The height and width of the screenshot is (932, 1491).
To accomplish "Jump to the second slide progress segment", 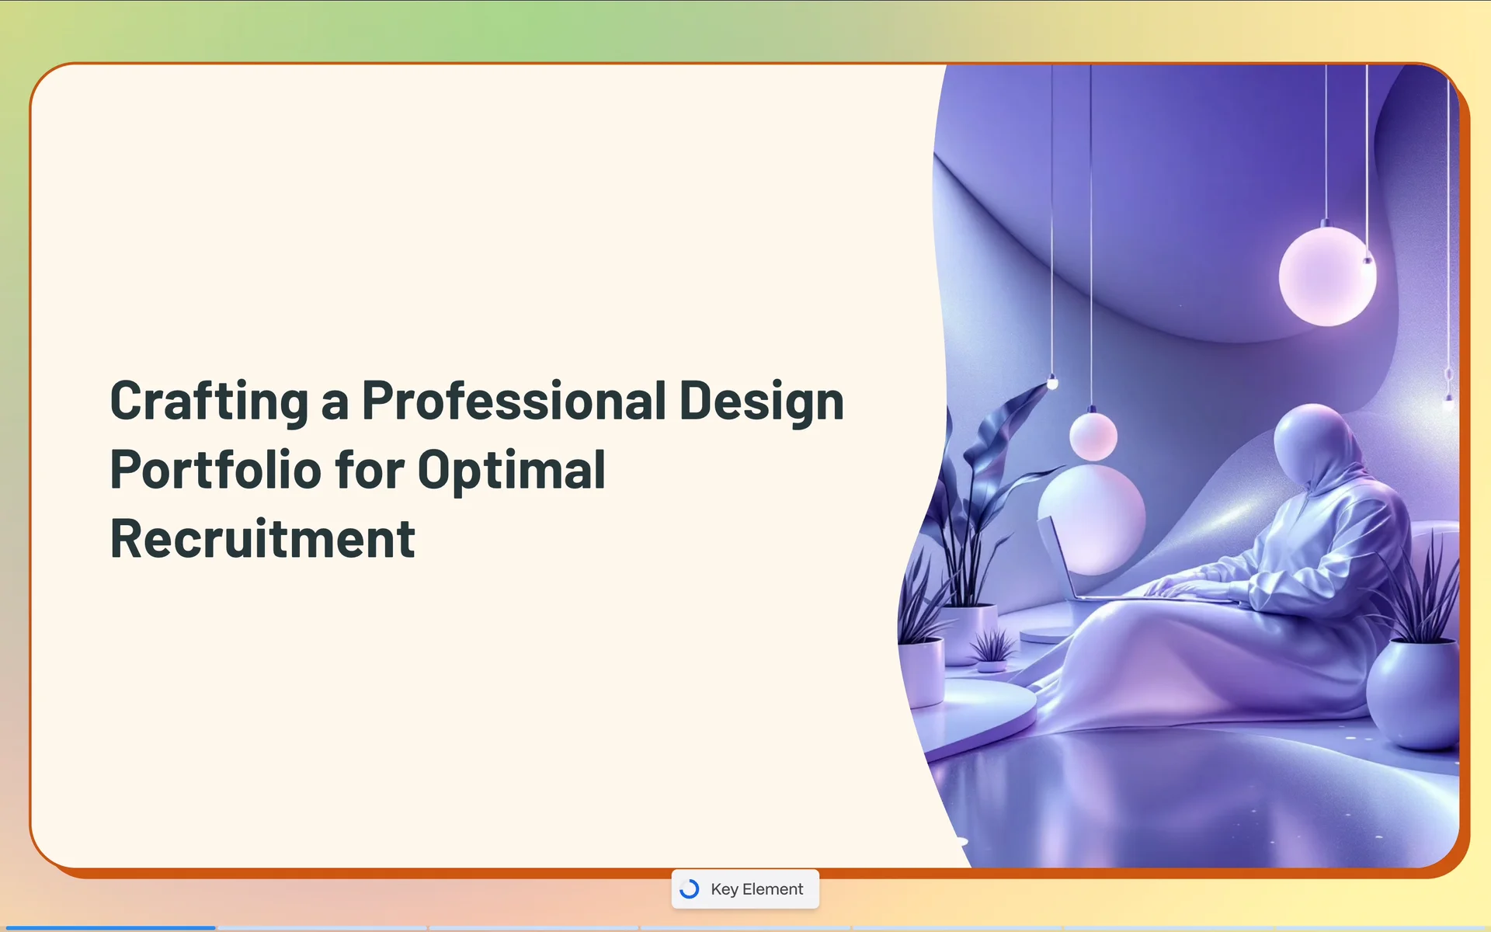I will pyautogui.click(x=321, y=927).
